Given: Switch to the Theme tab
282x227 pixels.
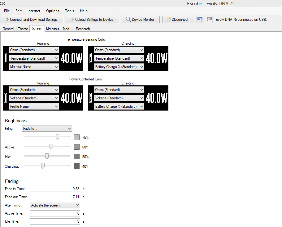Looking at the screenshot, I should click(23, 29).
